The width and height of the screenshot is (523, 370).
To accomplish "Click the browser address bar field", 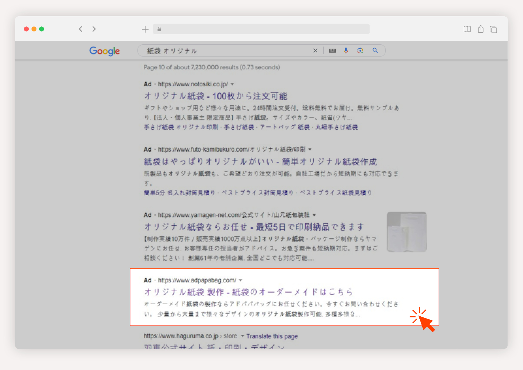I will (x=261, y=29).
